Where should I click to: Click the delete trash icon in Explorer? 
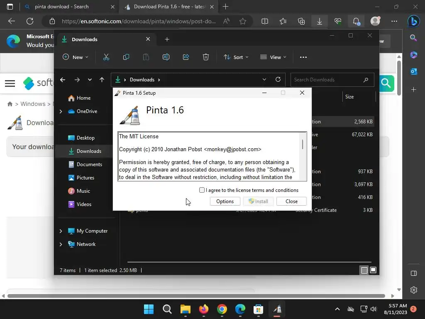point(206,57)
